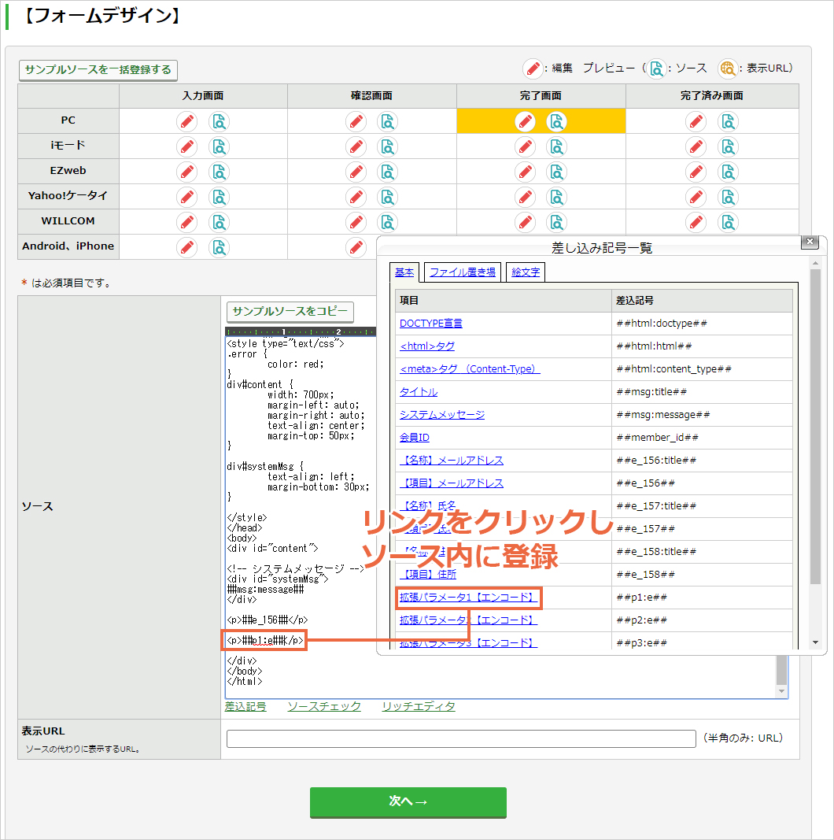834x840 pixels.
Task: Preview source of PC input screen
Action: click(219, 121)
